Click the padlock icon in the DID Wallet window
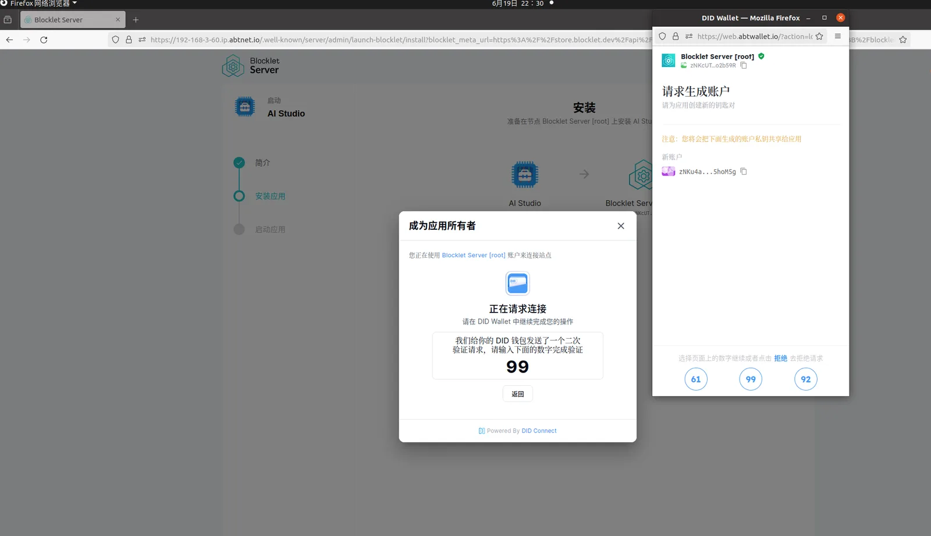The image size is (931, 536). (x=676, y=36)
